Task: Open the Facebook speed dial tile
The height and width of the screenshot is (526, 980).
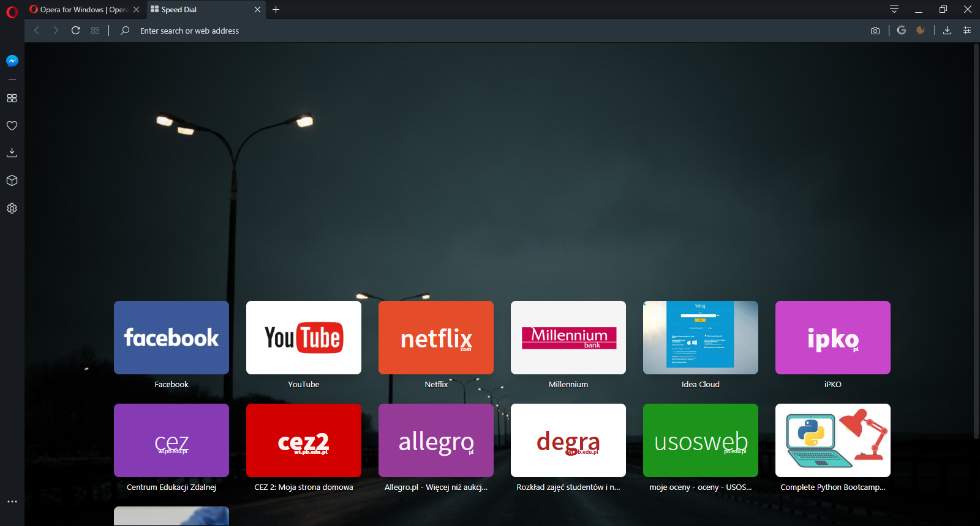Action: coord(171,338)
